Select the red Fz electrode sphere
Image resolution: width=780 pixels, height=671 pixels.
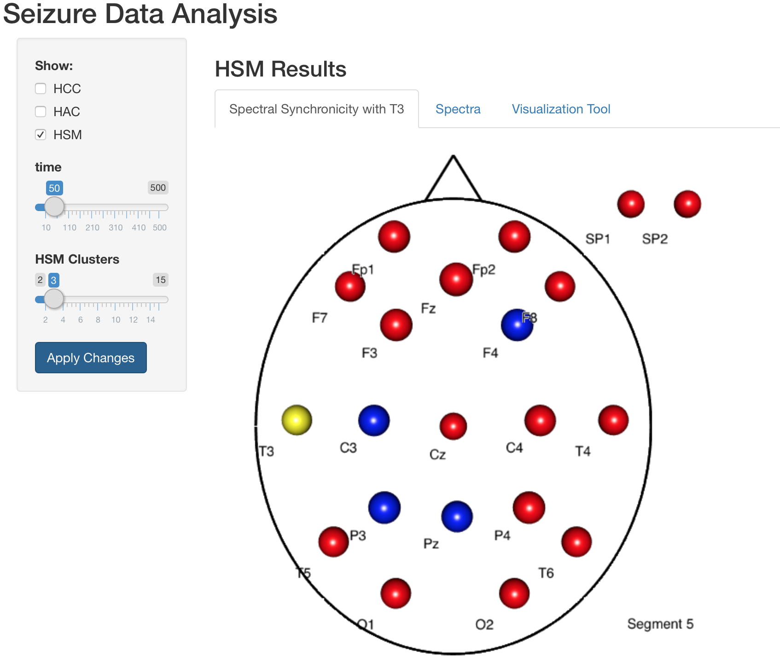tap(456, 279)
